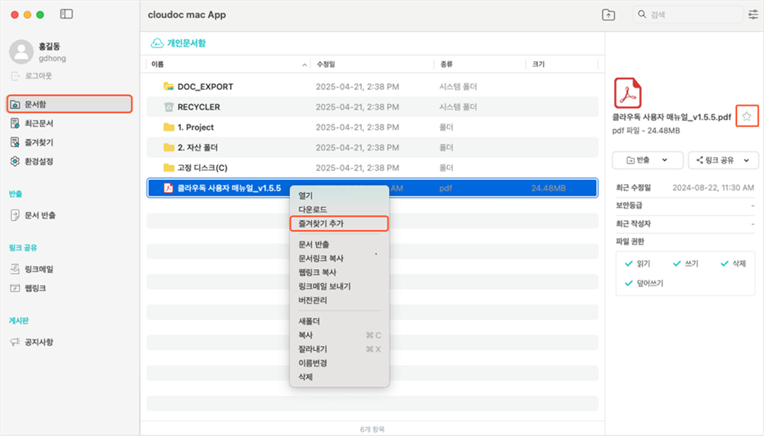Screen dimensions: 764x436
Task: Select 버전관리 in the context menu
Action: [x=313, y=300]
